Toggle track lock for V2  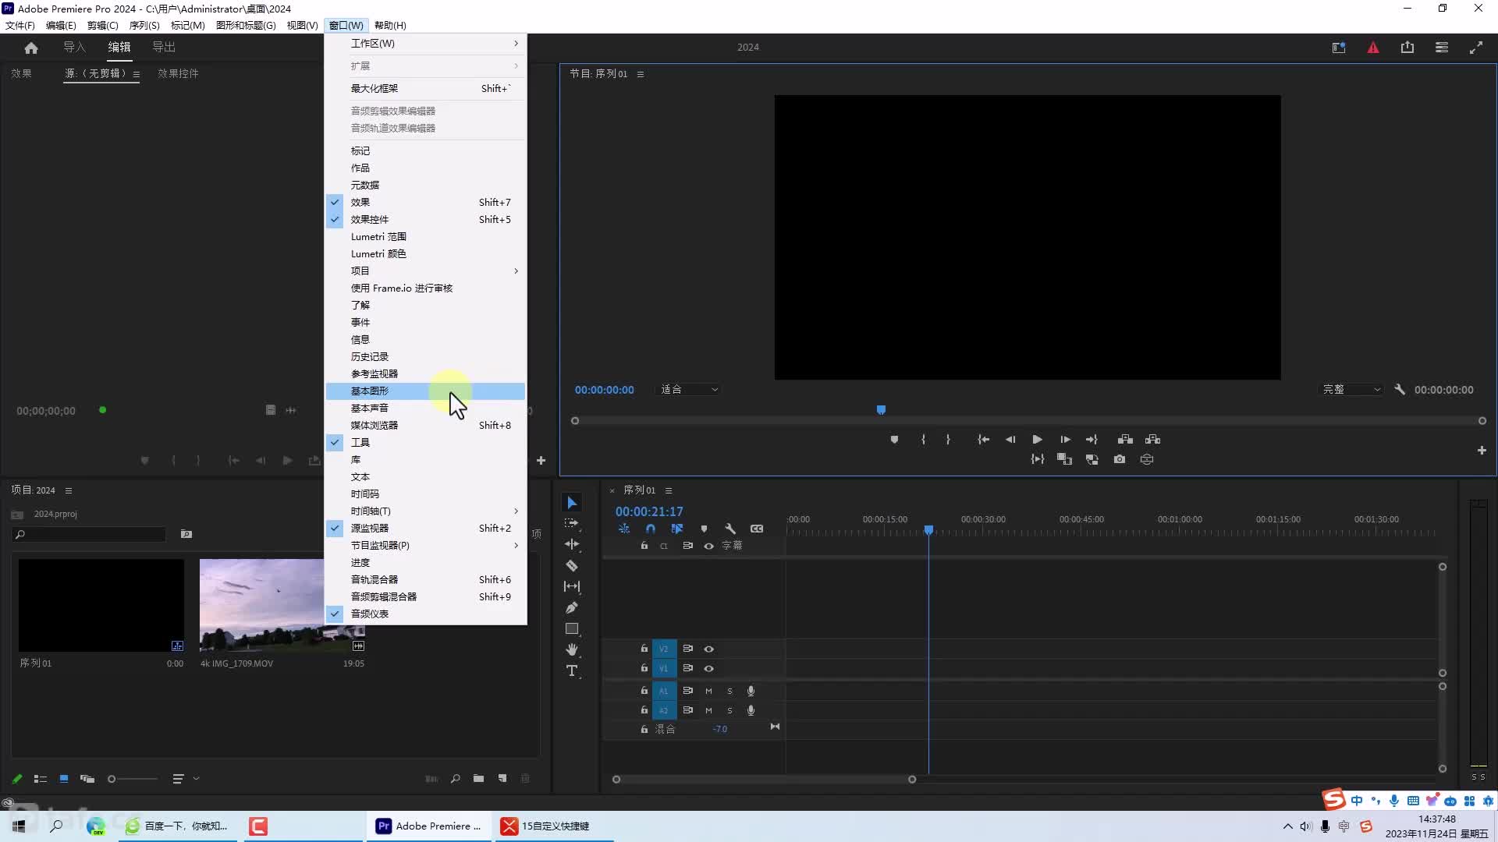point(644,649)
